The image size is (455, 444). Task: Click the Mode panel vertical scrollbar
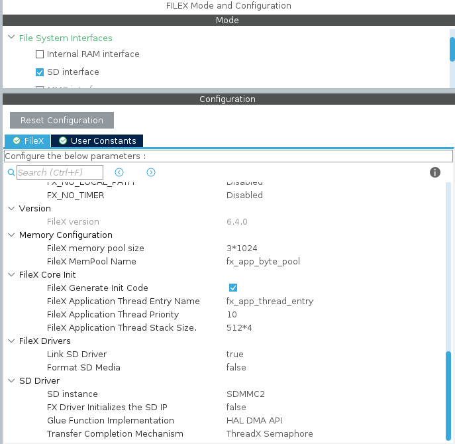[x=452, y=49]
